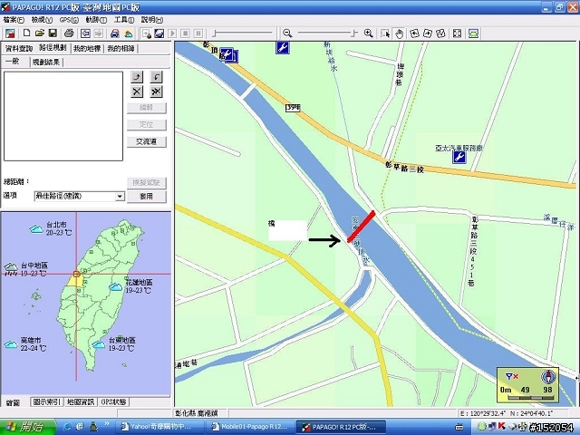Click the PAPAGO logo toolbar icon
This screenshot has width=580, height=435.
pos(10,34)
